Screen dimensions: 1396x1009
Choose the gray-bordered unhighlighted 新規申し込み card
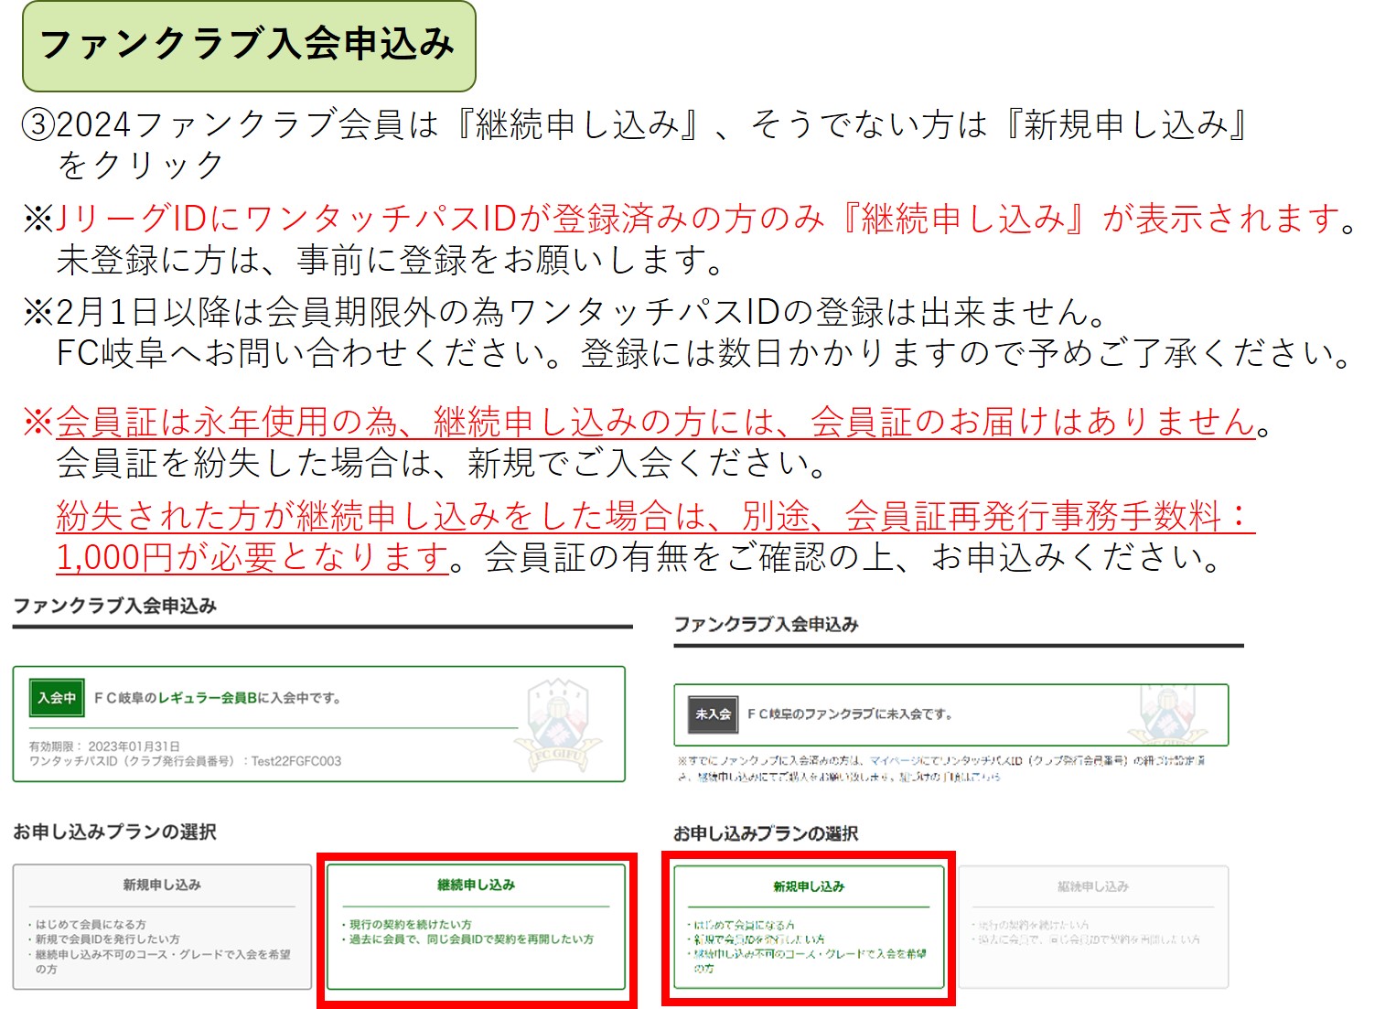click(x=162, y=927)
